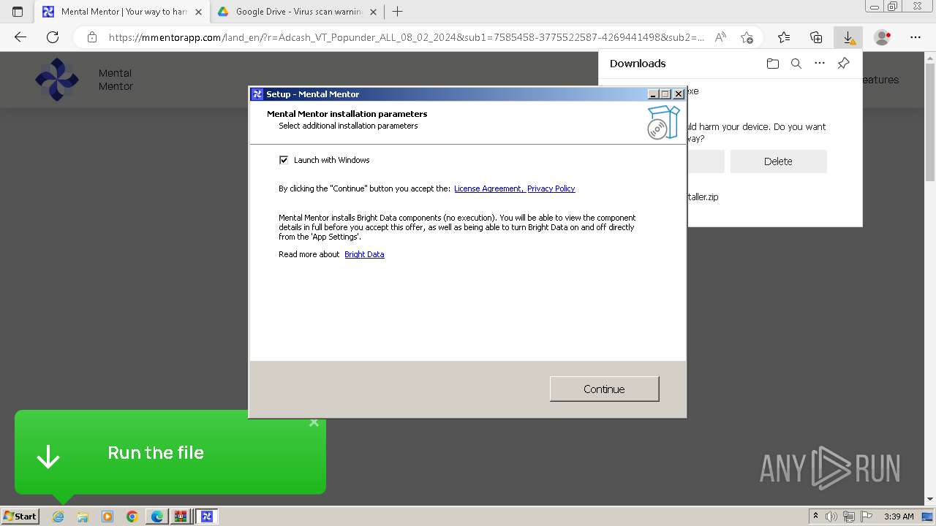Switch to Microsoft Edge taskbar button

157,517
